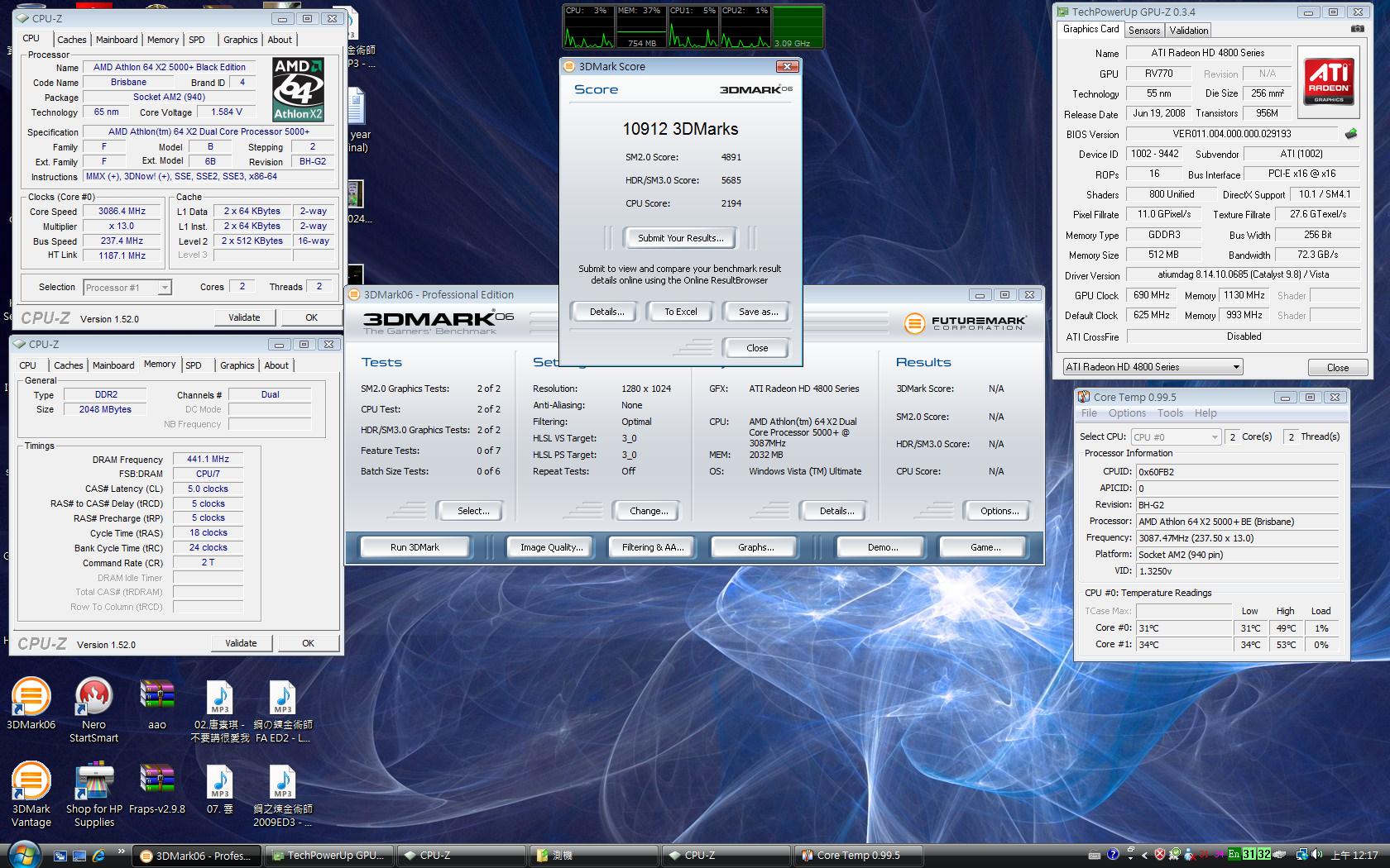Expand Quick Launch overflow chevron
Viewport: 1390px width, 868px height.
coord(121,851)
